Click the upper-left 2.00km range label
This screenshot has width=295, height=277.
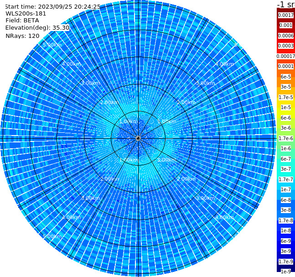[x=110, y=102]
